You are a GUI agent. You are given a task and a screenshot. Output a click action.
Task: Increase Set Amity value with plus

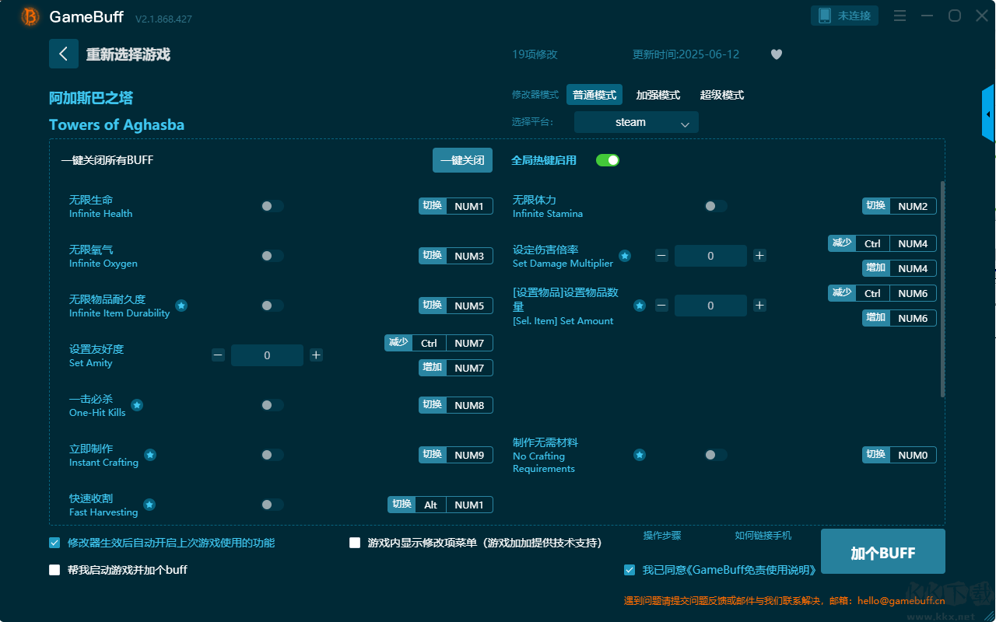tap(316, 355)
